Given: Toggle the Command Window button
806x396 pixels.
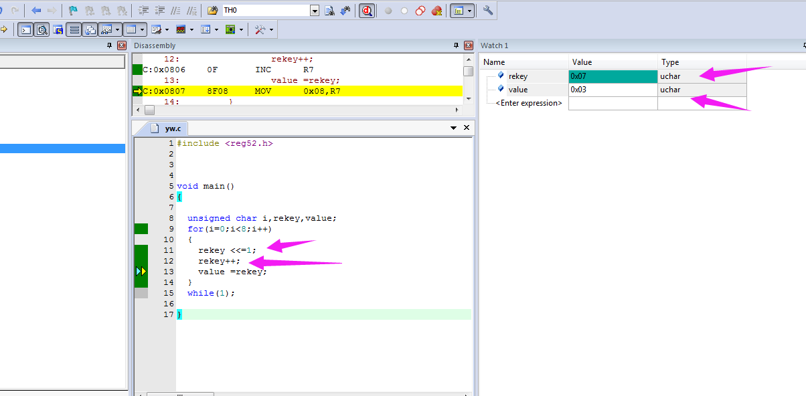Looking at the screenshot, I should tap(25, 29).
